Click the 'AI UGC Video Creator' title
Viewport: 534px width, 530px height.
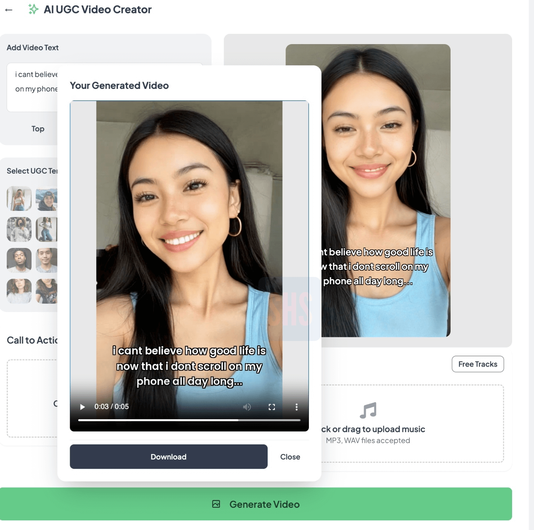coord(98,10)
